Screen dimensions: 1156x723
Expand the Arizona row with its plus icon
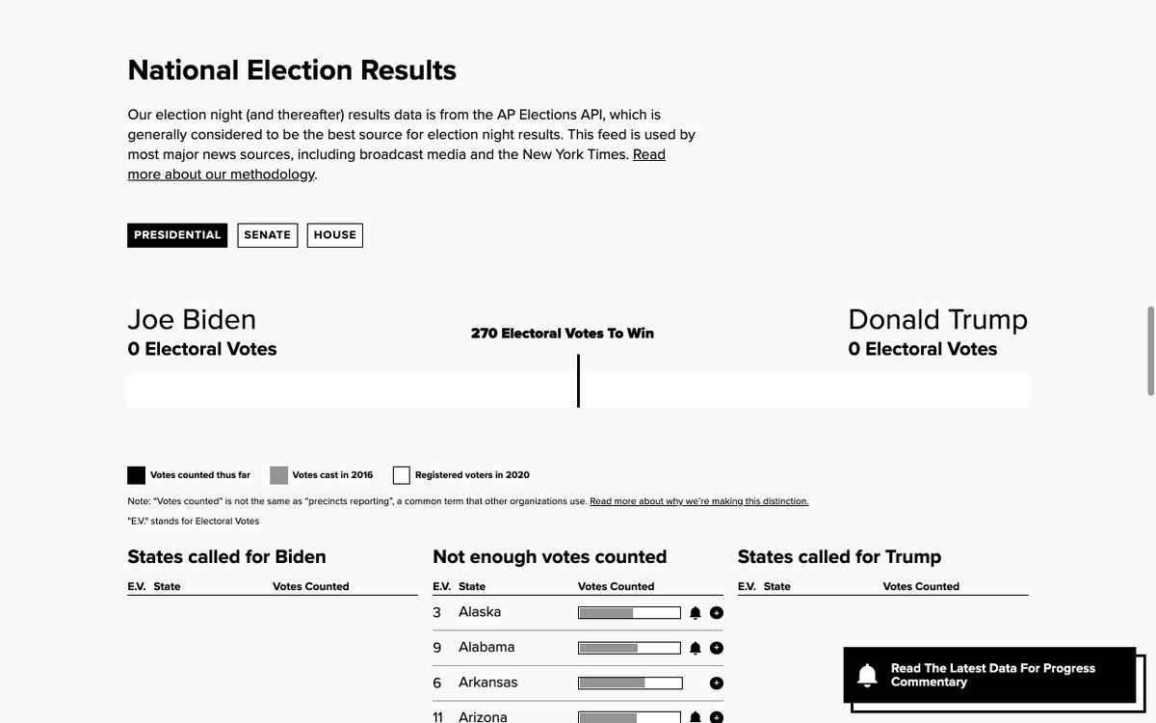point(717,717)
